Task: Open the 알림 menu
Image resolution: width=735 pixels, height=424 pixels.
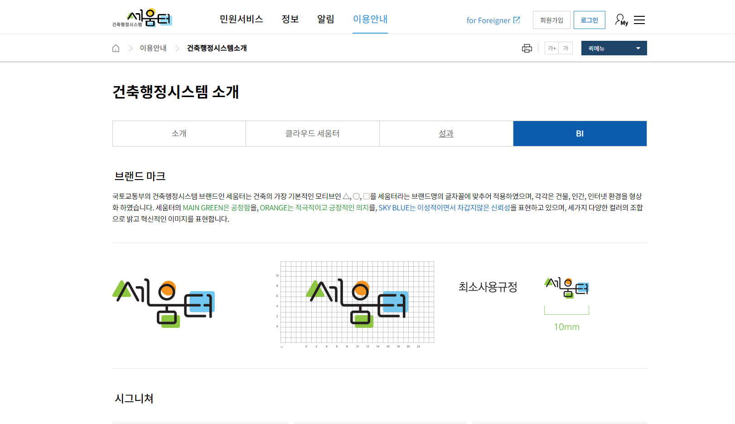Action: click(x=325, y=19)
